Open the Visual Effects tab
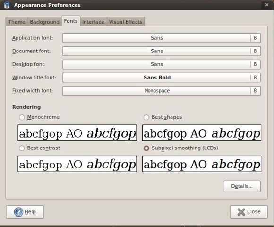This screenshot has height=227, width=274. 126,22
